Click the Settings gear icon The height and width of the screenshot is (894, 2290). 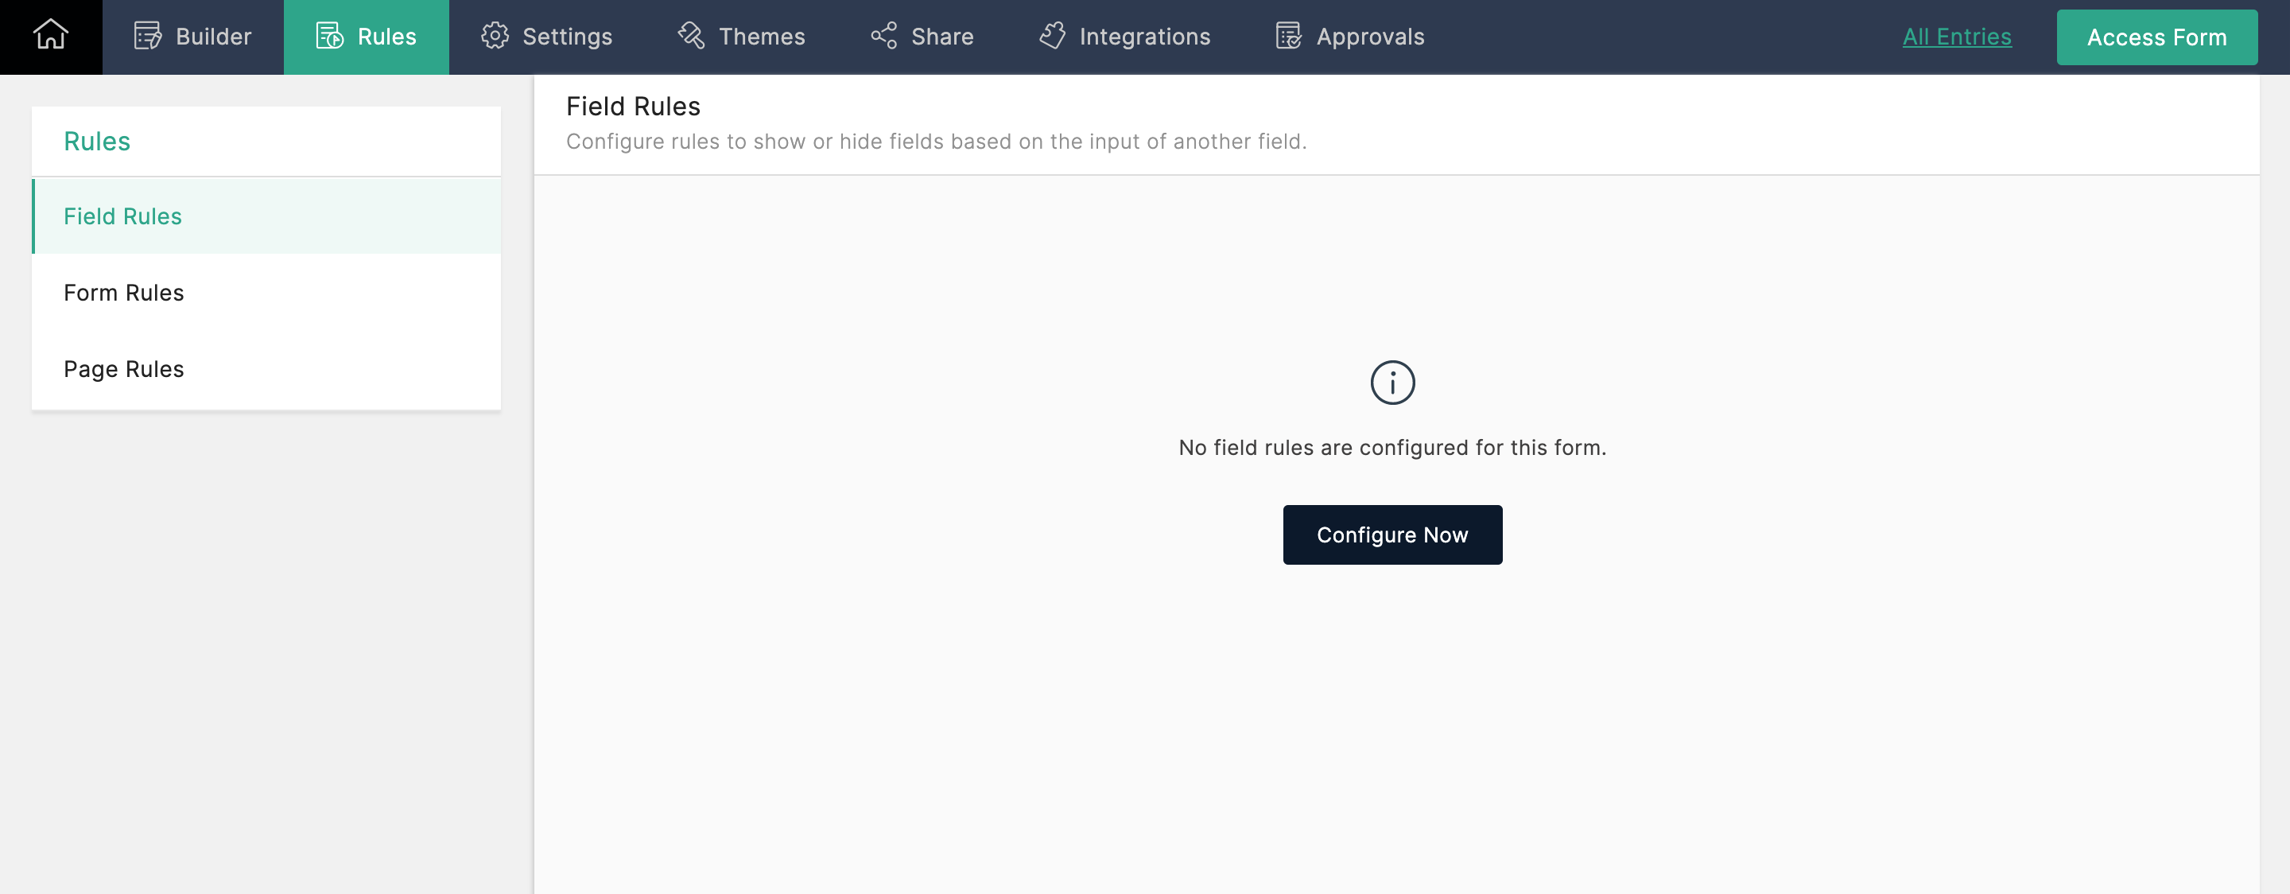495,36
